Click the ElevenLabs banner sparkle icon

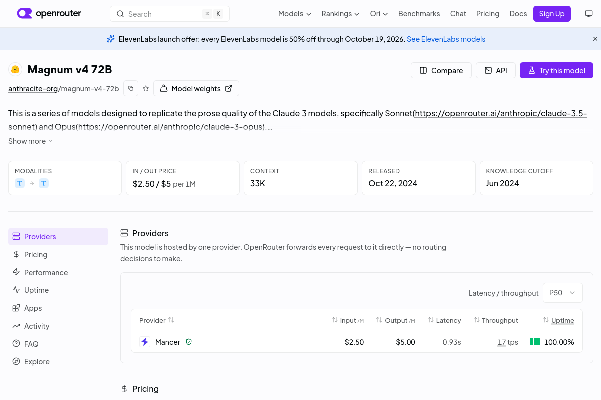pos(111,39)
